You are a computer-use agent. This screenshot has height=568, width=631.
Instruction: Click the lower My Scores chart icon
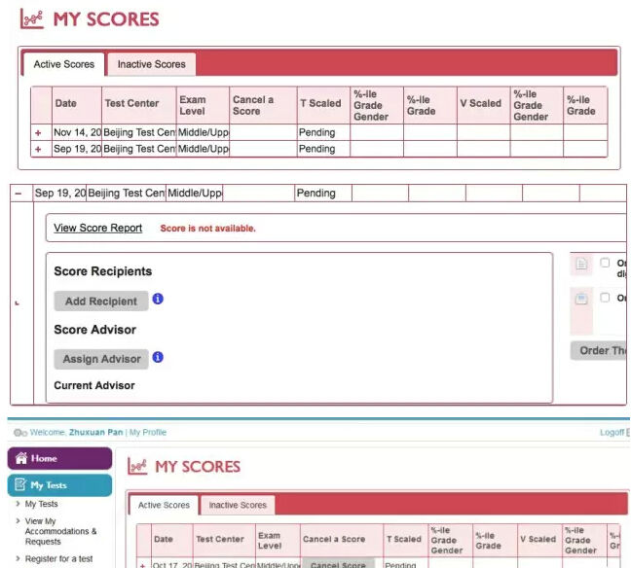tap(137, 466)
